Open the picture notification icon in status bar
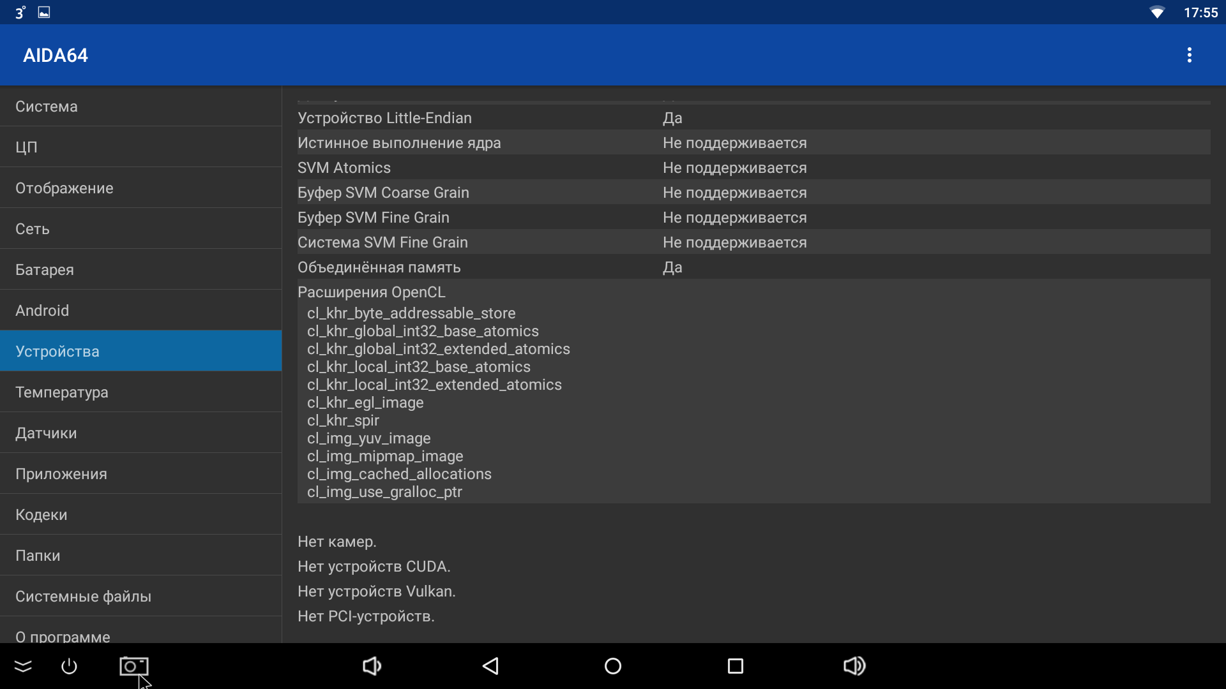1226x689 pixels. click(44, 12)
